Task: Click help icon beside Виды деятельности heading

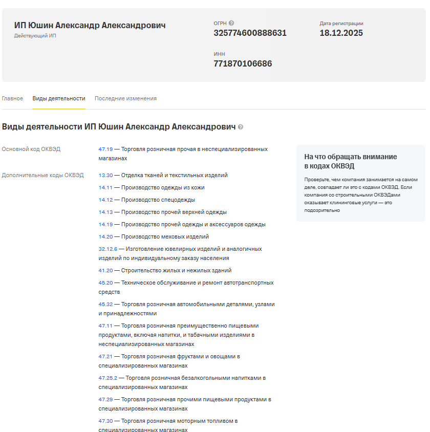Action: pyautogui.click(x=241, y=127)
